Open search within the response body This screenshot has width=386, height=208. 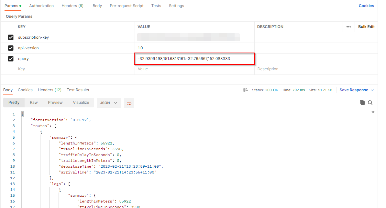pos(370,102)
